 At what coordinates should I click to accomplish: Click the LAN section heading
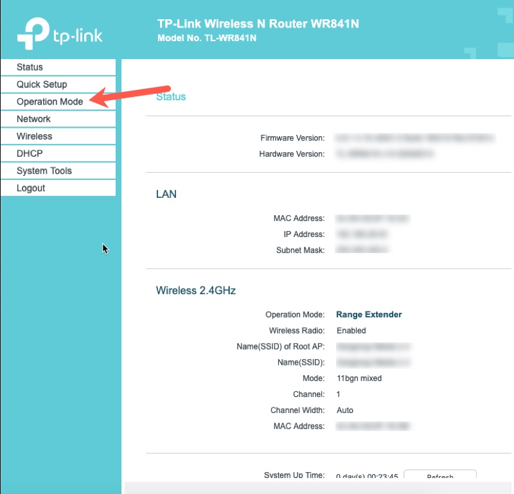[x=166, y=194]
